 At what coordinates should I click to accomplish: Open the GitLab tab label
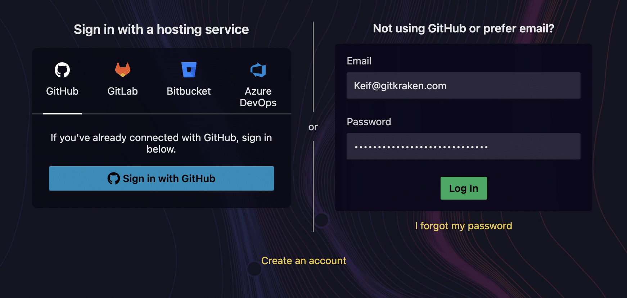pos(122,91)
